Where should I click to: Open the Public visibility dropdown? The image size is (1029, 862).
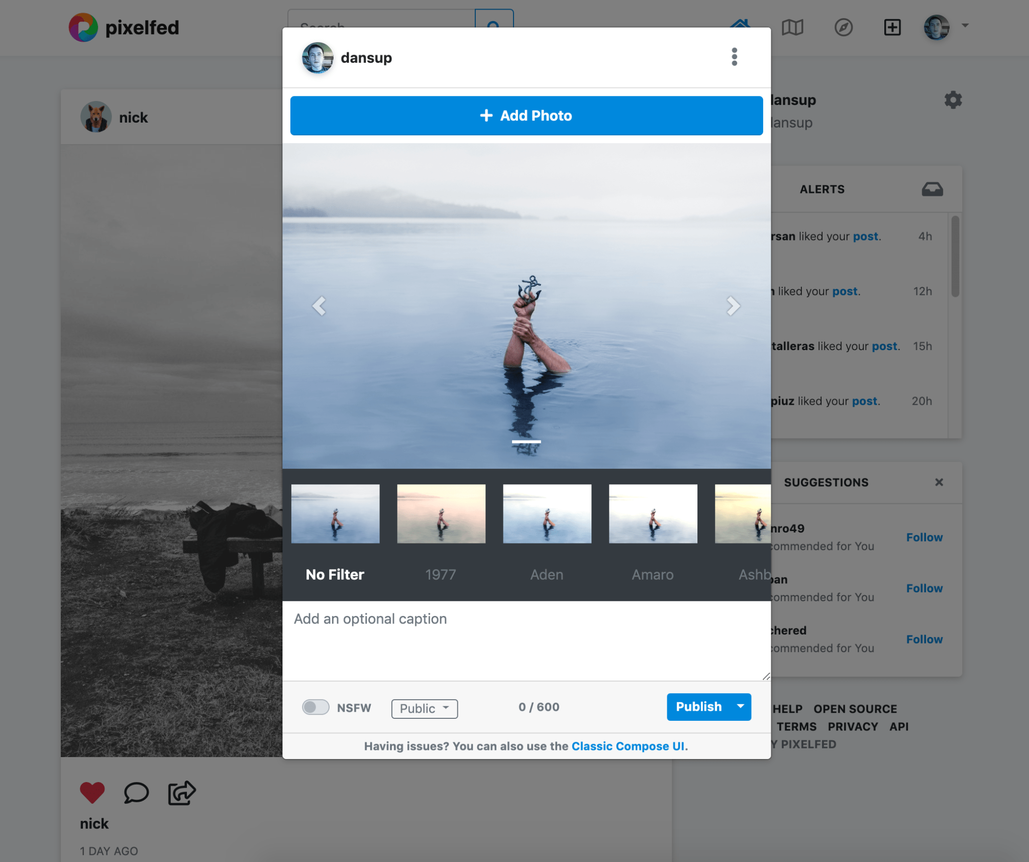(424, 708)
